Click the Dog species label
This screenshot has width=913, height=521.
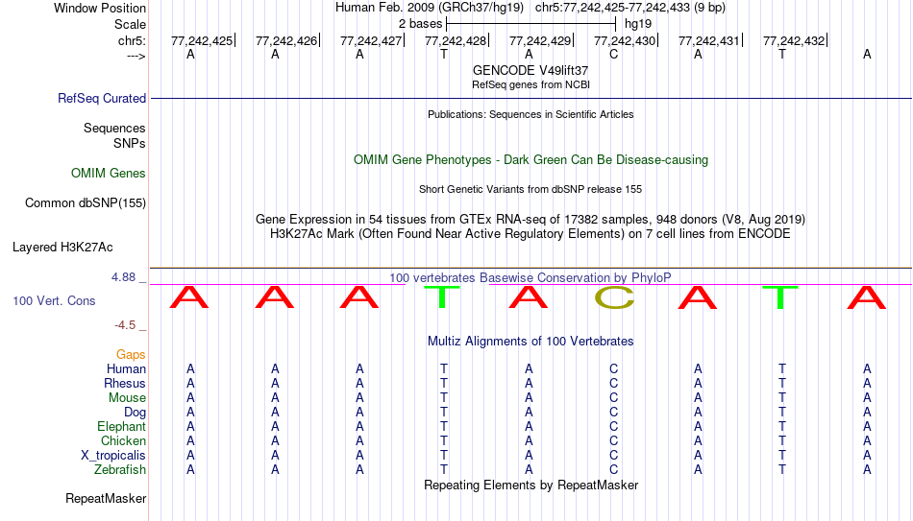click(135, 413)
